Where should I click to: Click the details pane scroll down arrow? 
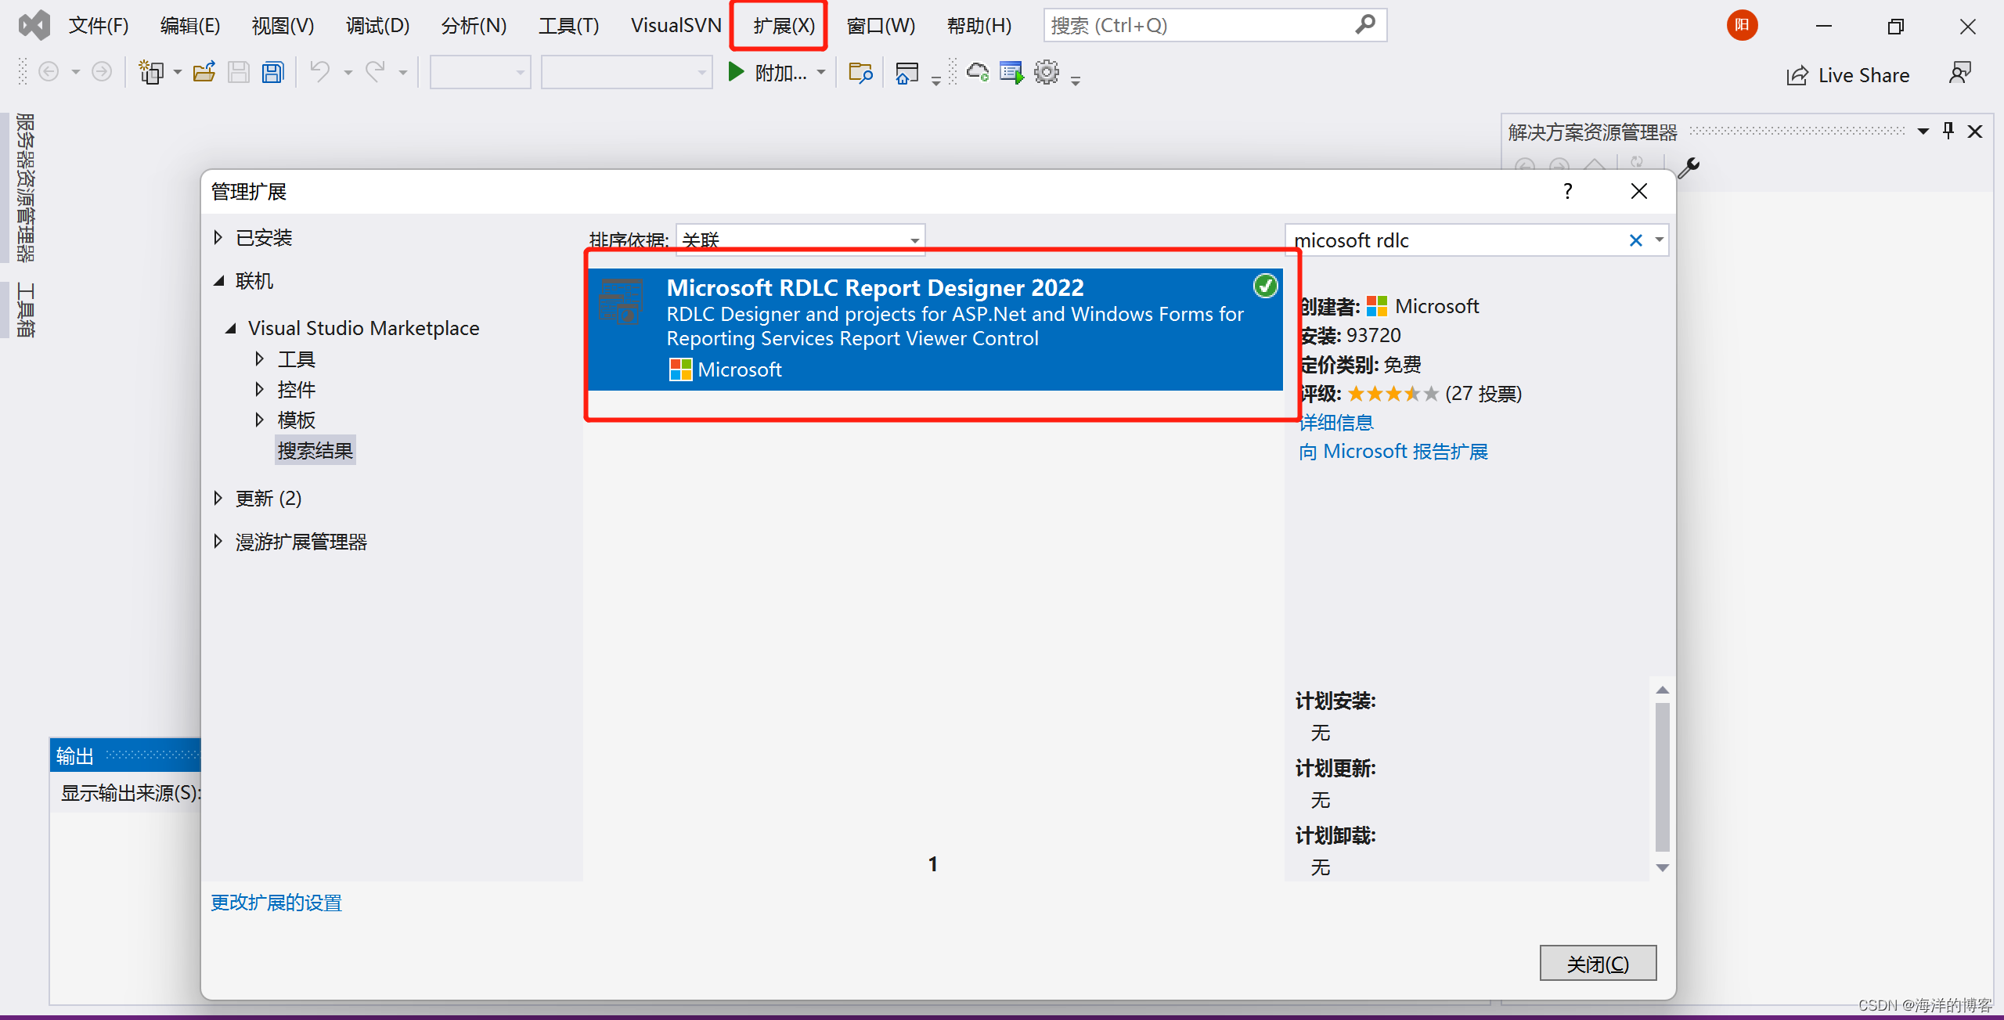tap(1663, 867)
